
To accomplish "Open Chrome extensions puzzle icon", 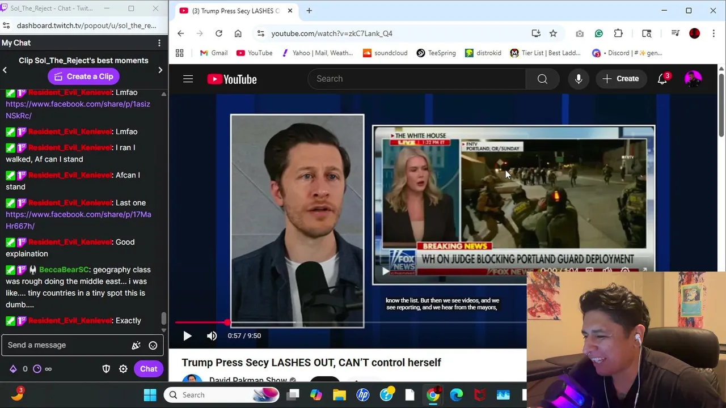I will 618,33.
